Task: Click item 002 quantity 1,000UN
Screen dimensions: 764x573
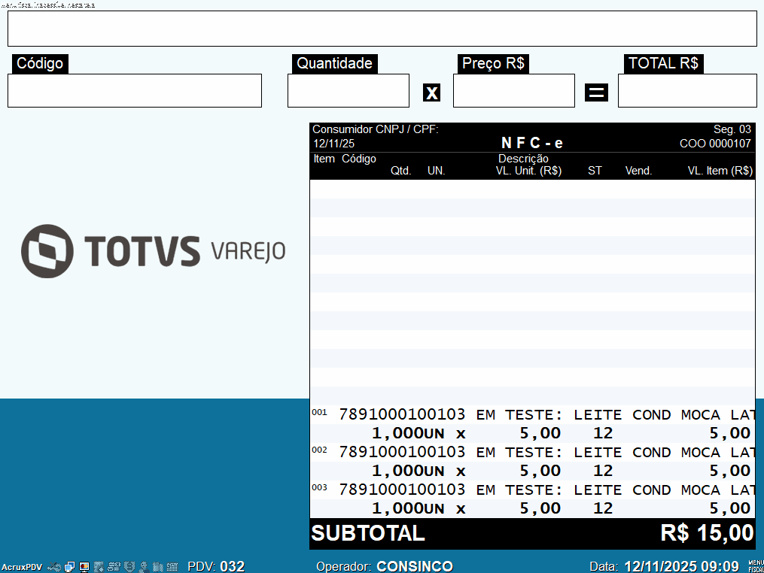Action: (x=408, y=471)
